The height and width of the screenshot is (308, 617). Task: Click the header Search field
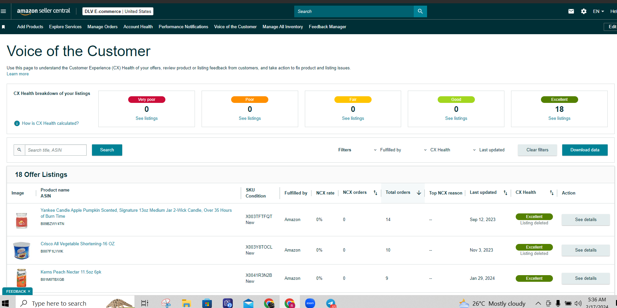(x=354, y=11)
